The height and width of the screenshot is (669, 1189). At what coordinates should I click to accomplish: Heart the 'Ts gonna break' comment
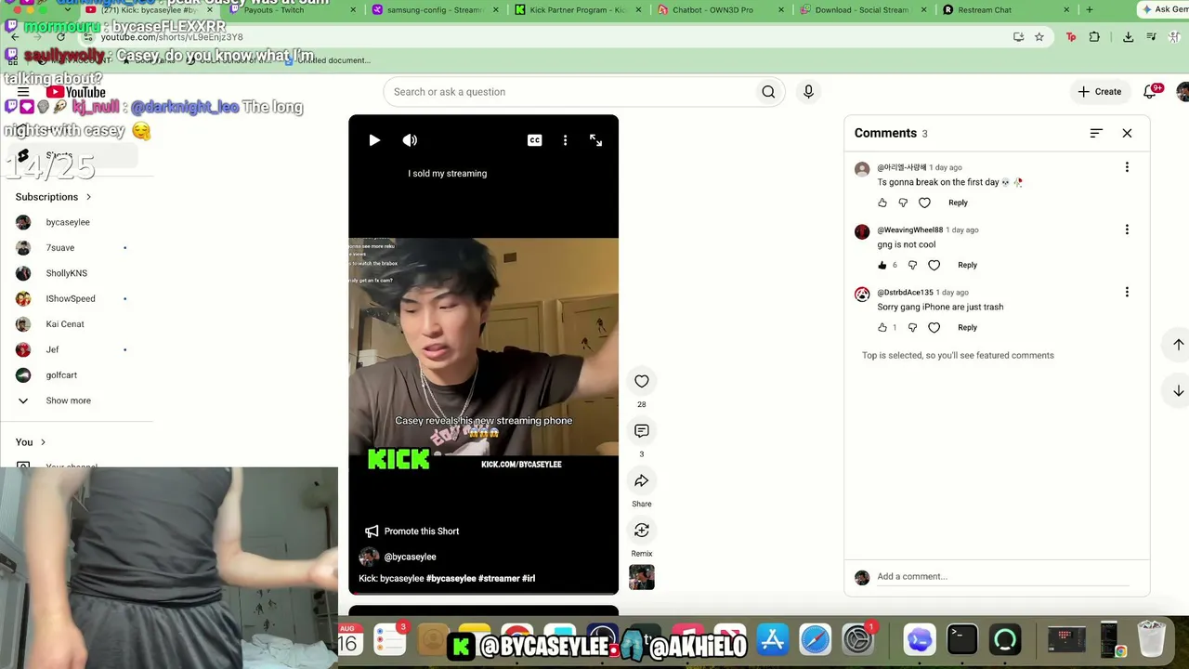pos(924,203)
